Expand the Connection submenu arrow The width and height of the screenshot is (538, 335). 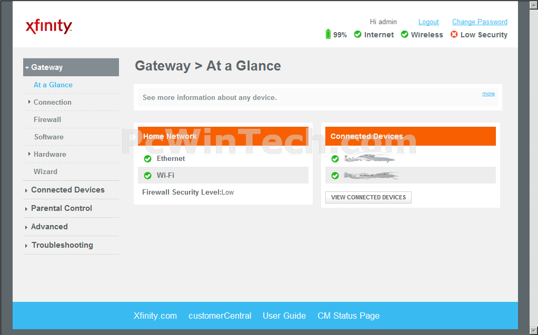pyautogui.click(x=29, y=102)
